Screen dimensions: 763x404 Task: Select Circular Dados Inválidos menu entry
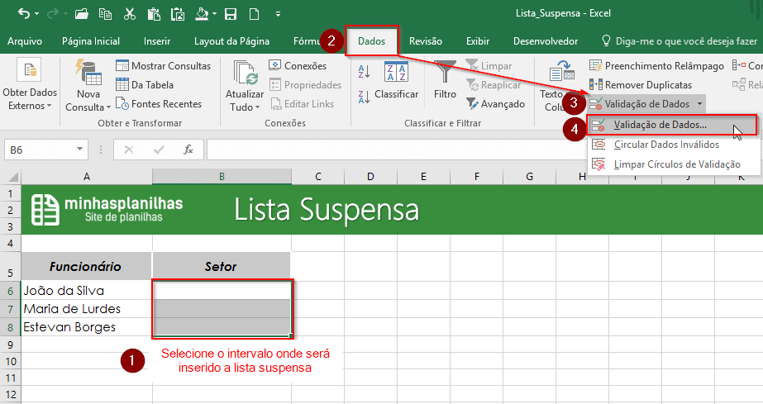click(674, 145)
